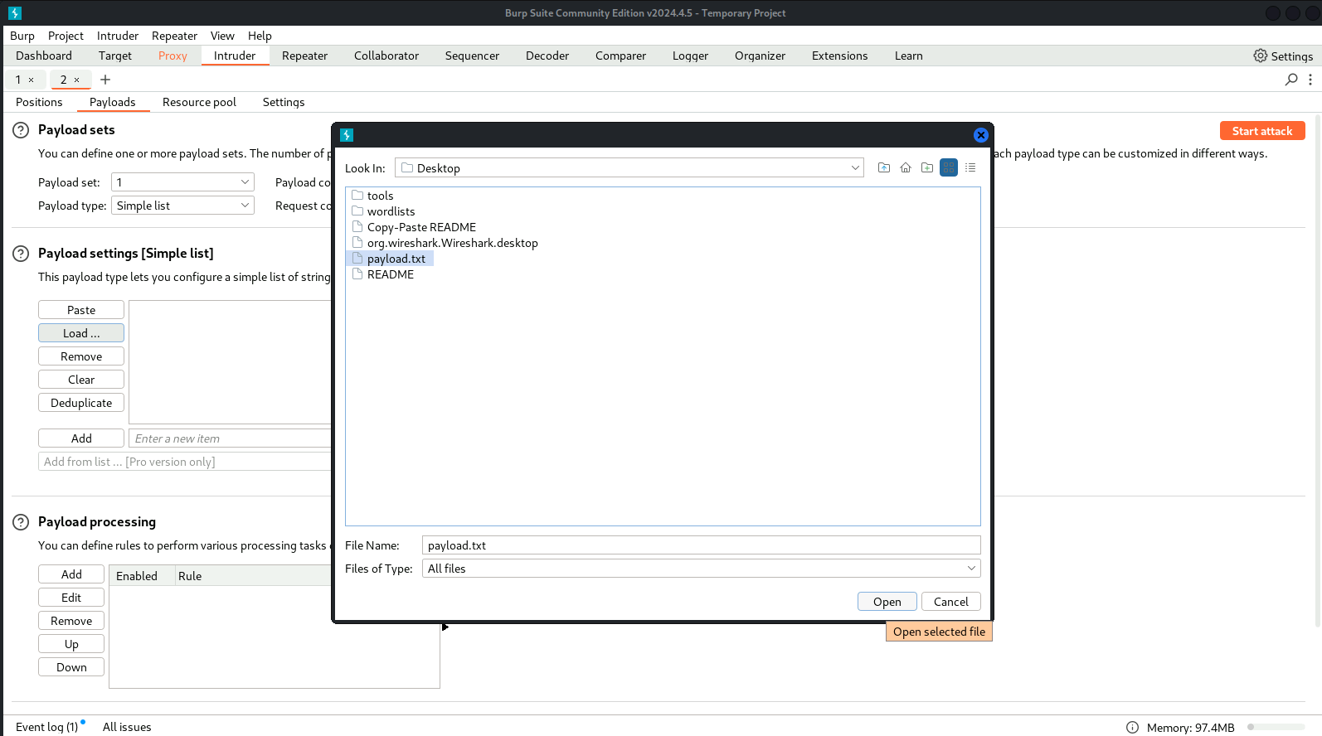Screen dimensions: 1322x736
Task: Switch file dialog to list view
Action: point(949,167)
